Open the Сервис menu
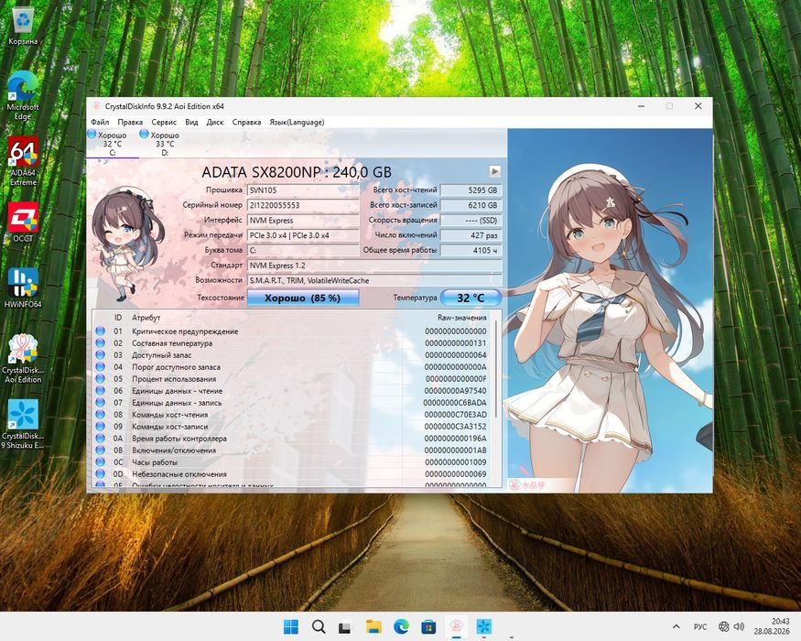The height and width of the screenshot is (641, 801). coord(164,122)
